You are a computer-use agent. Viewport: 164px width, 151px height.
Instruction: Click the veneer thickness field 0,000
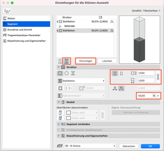click(95, 88)
